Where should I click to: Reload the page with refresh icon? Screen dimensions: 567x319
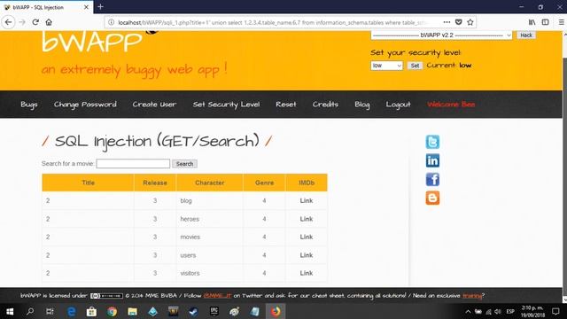[x=35, y=22]
